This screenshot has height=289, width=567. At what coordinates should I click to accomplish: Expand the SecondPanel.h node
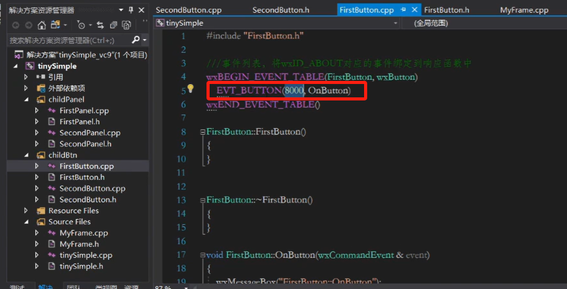click(x=37, y=144)
